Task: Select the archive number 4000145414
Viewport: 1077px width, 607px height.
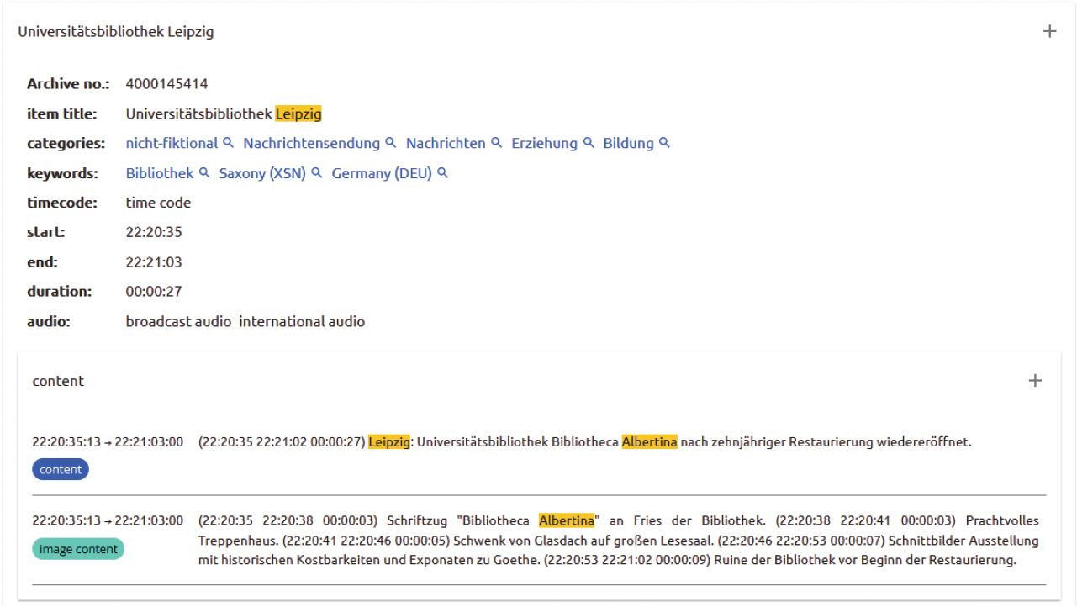Action: point(166,84)
